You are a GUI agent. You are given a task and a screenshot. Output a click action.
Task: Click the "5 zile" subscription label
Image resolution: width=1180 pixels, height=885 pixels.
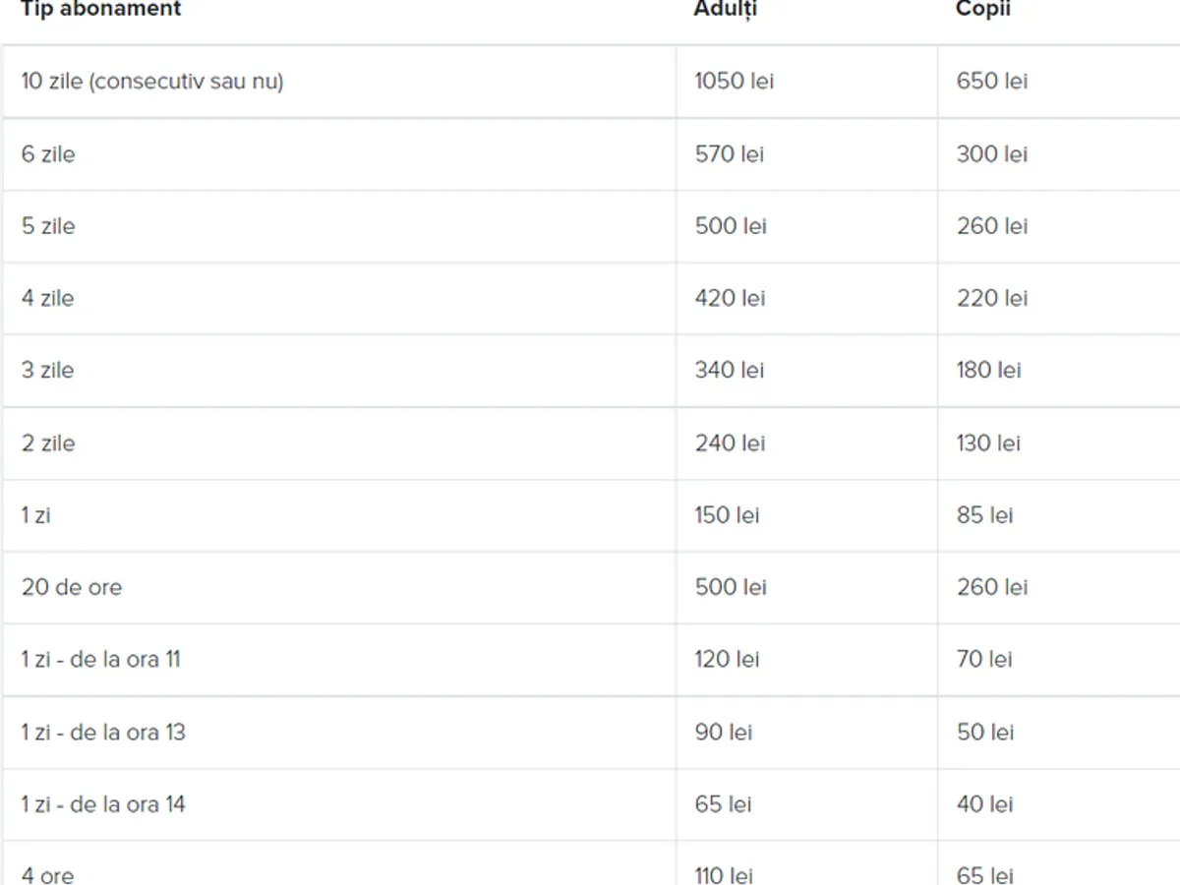pos(48,225)
